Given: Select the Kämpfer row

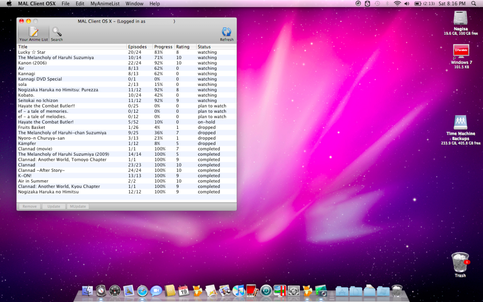Looking at the screenshot, I should pos(126,143).
